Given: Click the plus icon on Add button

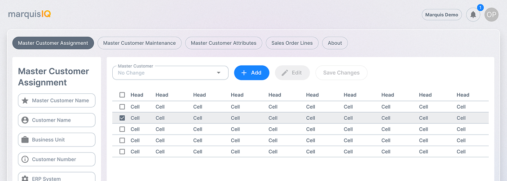Looking at the screenshot, I should point(244,73).
